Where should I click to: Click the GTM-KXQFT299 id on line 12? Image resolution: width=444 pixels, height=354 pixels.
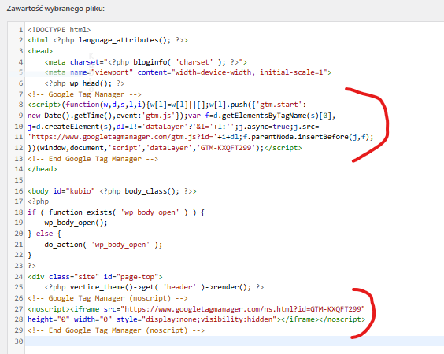click(226, 148)
